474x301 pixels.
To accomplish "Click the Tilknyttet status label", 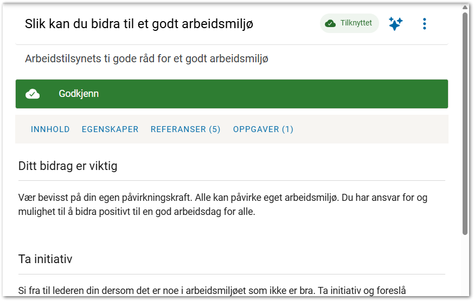I will click(x=356, y=23).
